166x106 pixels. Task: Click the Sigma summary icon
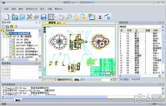click(x=100, y=17)
